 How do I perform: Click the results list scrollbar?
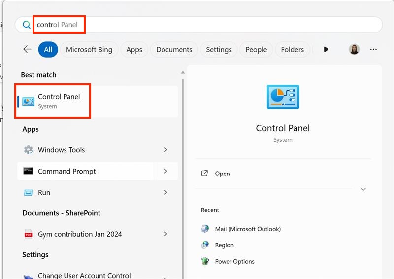point(183,178)
